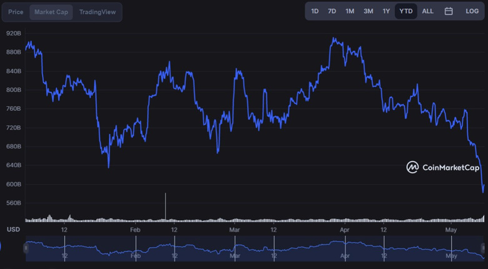Choose the 7D time range
488x269 pixels.
(332, 11)
